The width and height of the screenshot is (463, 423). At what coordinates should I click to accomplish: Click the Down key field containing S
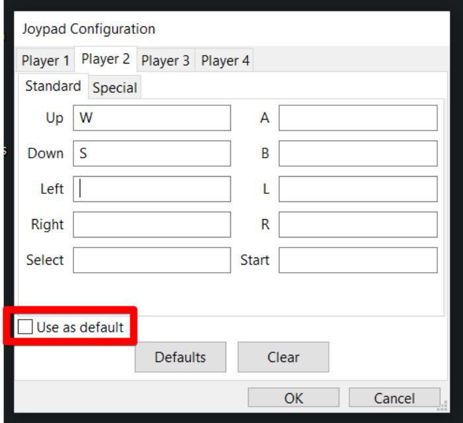151,154
